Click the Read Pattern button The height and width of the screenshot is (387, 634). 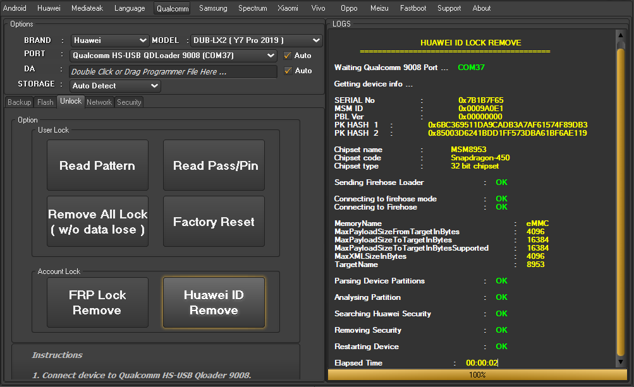[97, 165]
